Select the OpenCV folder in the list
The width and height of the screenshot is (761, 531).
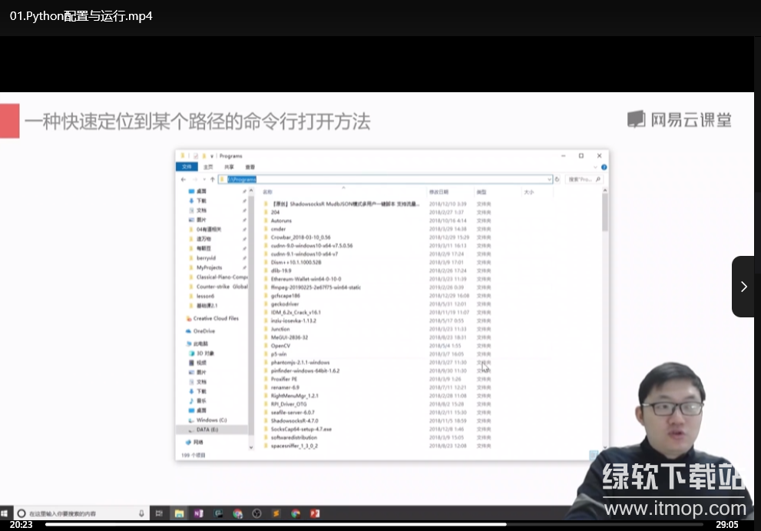280,346
